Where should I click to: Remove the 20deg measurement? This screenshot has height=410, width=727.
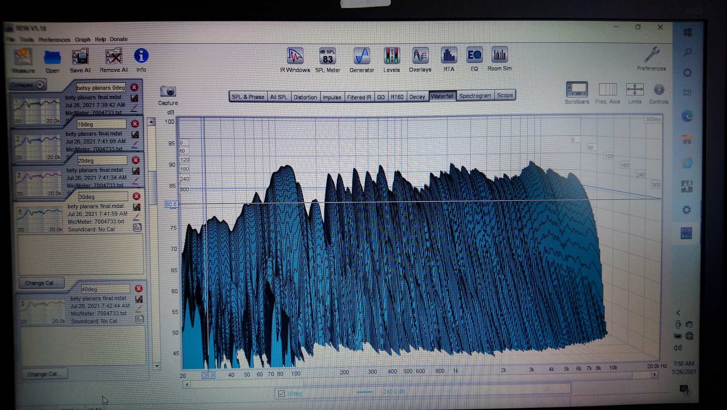click(136, 160)
